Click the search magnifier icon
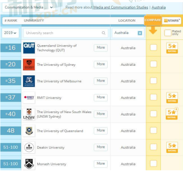 pyautogui.click(x=103, y=33)
